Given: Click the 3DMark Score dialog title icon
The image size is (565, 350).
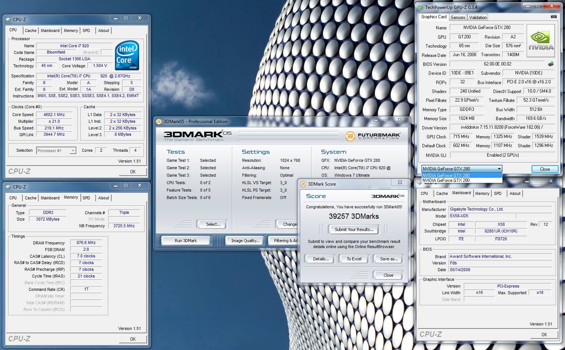Looking at the screenshot, I should (303, 184).
